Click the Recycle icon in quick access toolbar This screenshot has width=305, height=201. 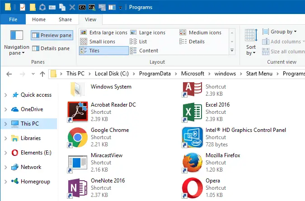coord(42,7)
